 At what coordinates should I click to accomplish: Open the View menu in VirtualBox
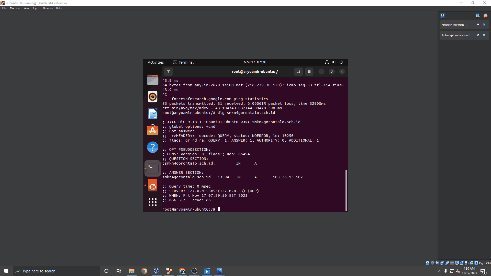pos(26,8)
